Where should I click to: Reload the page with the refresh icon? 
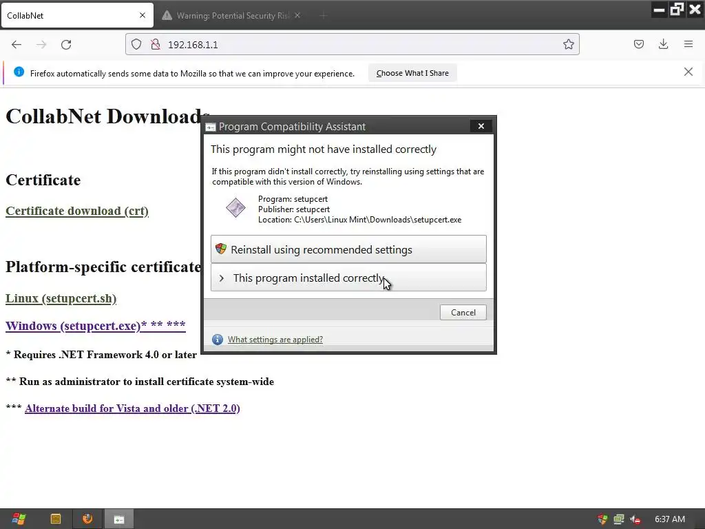[66, 45]
